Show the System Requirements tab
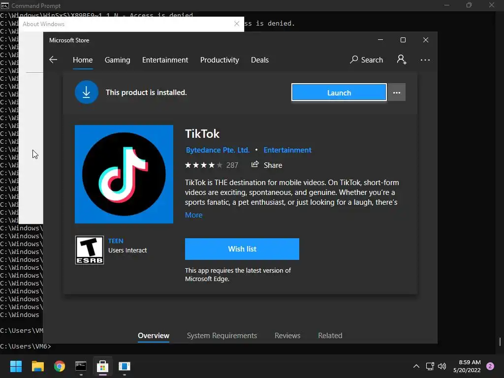The width and height of the screenshot is (504, 378). coord(222,336)
